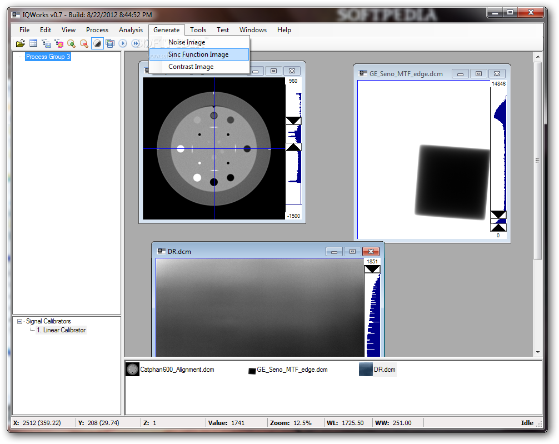
Task: Click the zoom in magnifier icon
Action: point(71,43)
